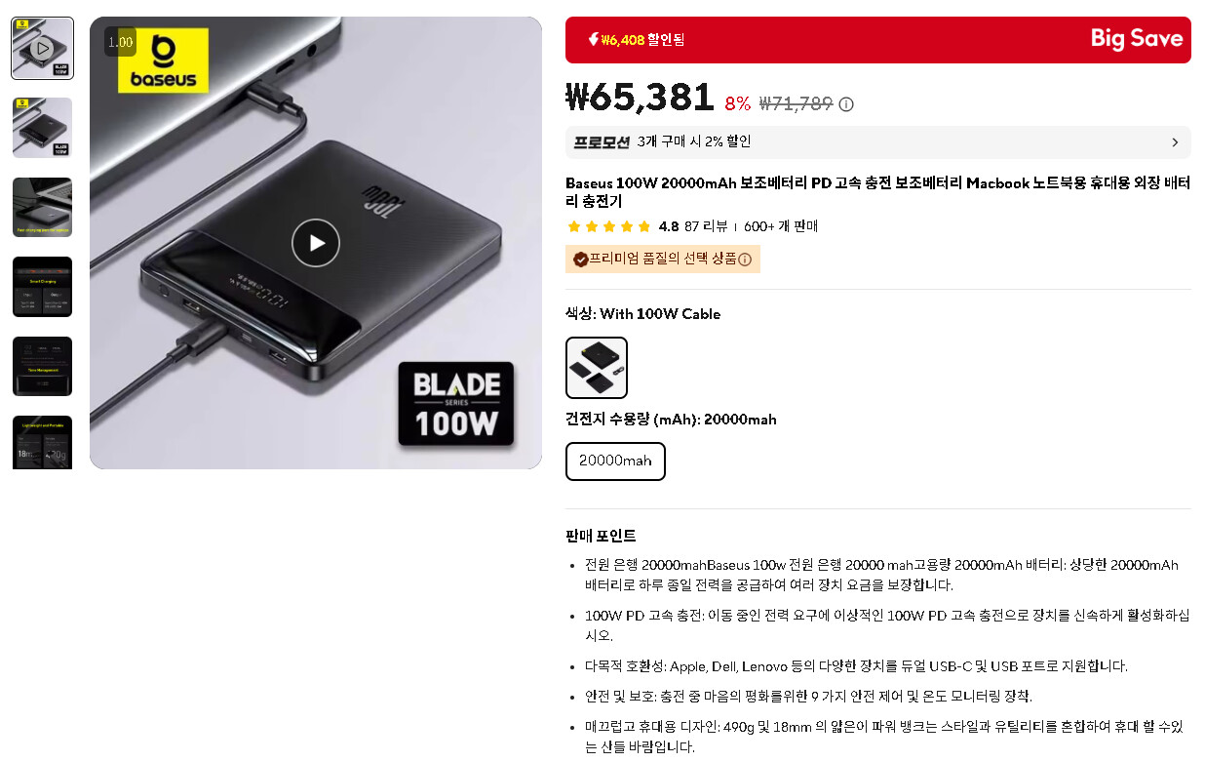Select the 20000mah capacity option
The width and height of the screenshot is (1205, 762).
click(x=615, y=461)
